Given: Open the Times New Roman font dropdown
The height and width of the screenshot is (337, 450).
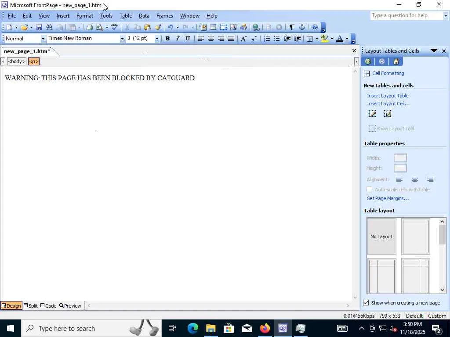Looking at the screenshot, I should click(122, 39).
